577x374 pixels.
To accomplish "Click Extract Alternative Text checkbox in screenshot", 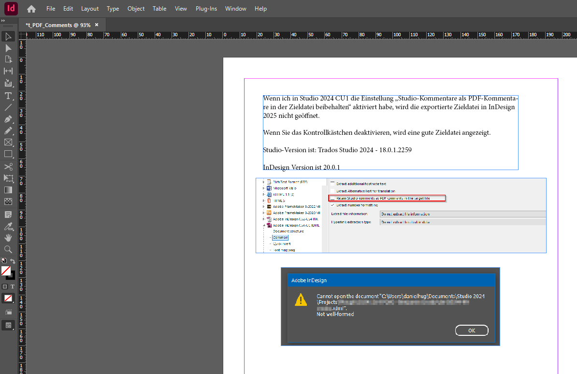I will coord(332,191).
